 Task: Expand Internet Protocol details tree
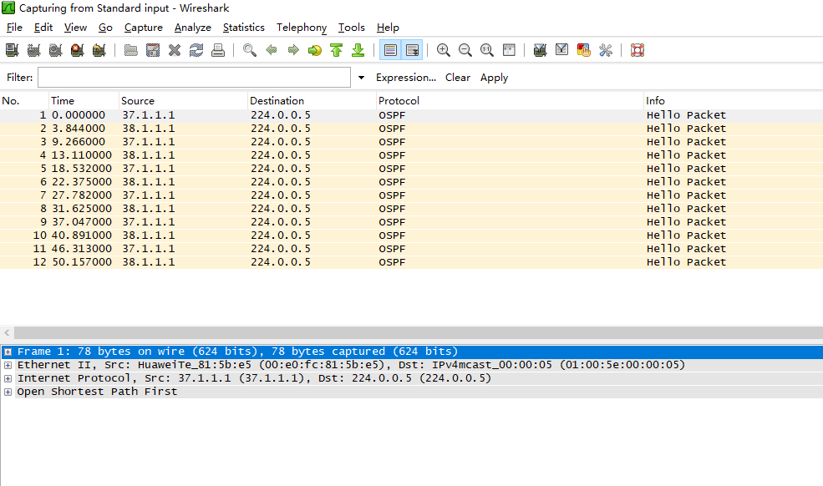pyautogui.click(x=8, y=378)
